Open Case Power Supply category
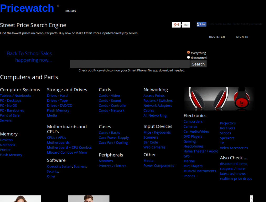The width and height of the screenshot is (269, 202). (x=114, y=138)
